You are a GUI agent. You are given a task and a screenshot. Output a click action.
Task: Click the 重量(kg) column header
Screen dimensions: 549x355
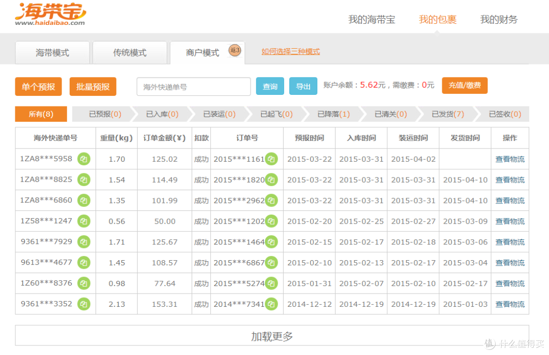[116, 138]
